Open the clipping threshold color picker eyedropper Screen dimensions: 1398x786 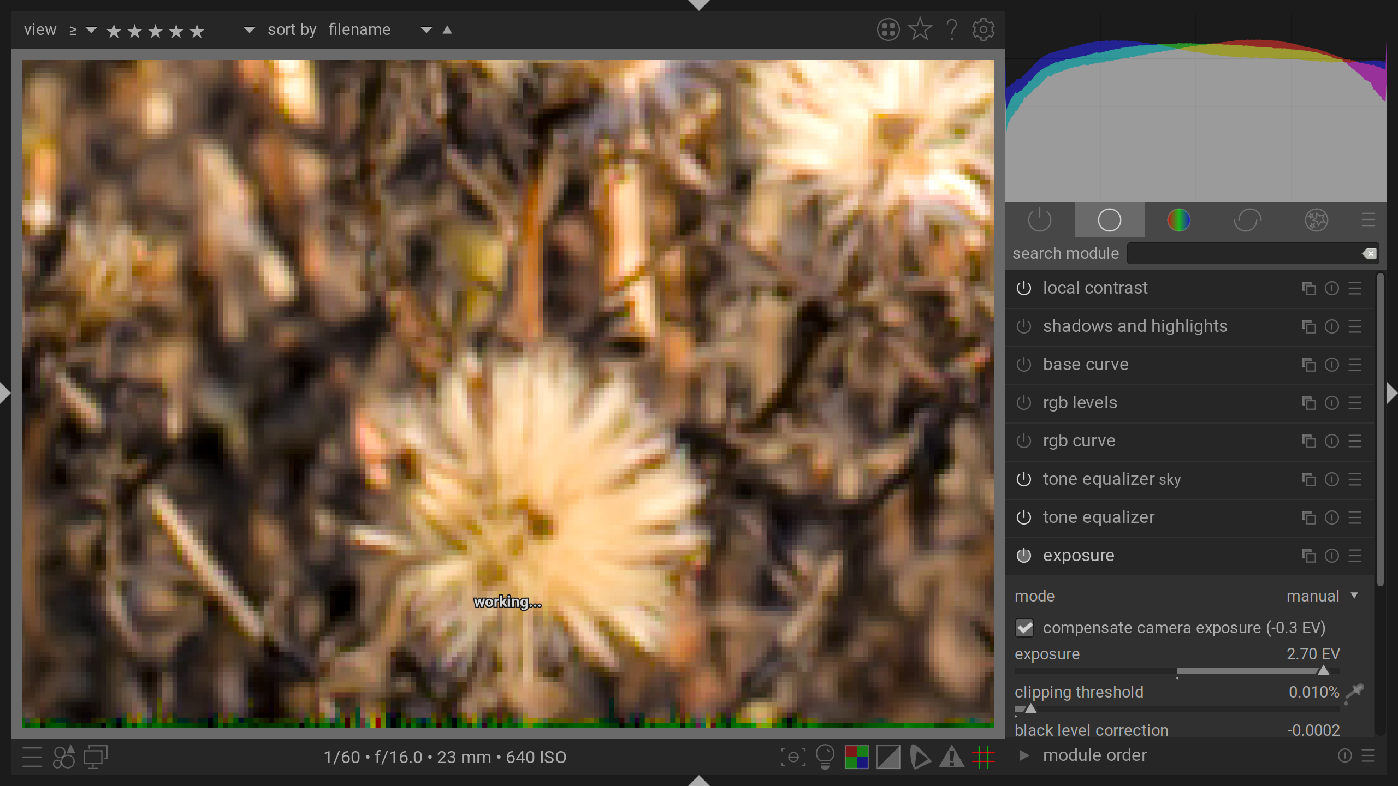(1355, 692)
